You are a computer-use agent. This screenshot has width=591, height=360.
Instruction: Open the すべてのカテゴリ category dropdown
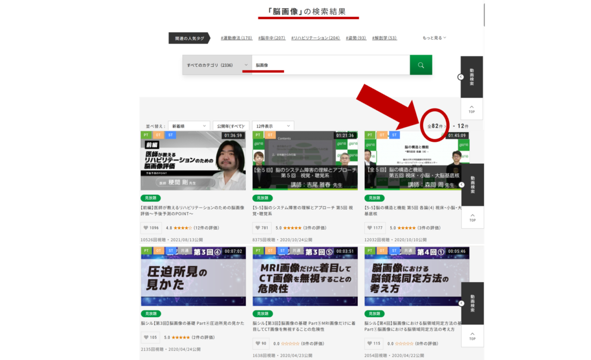(217, 65)
